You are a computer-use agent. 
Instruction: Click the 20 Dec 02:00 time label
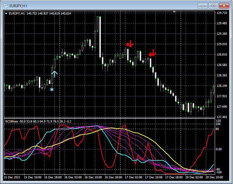click(x=194, y=177)
